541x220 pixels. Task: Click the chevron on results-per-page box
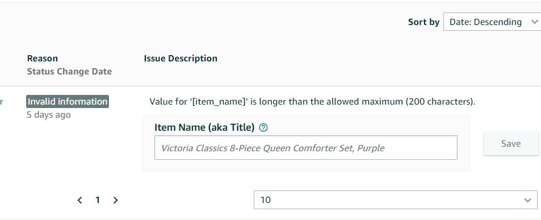click(x=527, y=200)
